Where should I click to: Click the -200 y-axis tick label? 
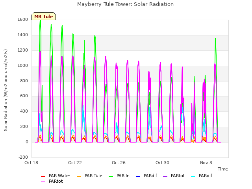pos(23,157)
